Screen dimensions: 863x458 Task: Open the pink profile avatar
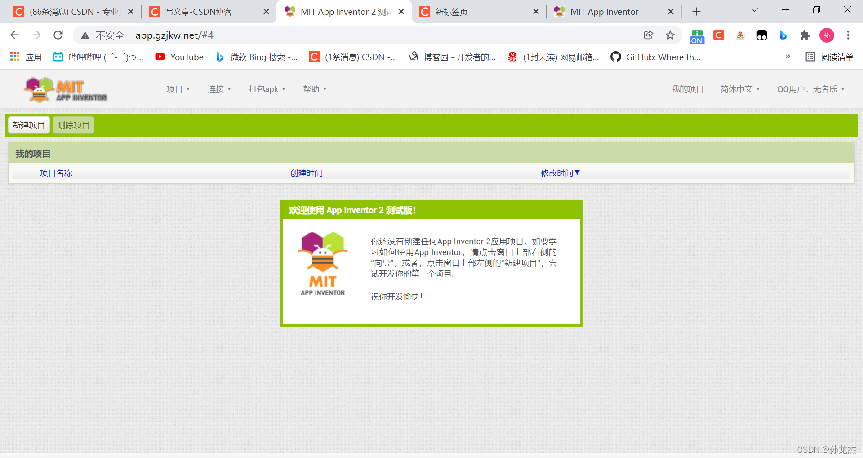click(827, 35)
